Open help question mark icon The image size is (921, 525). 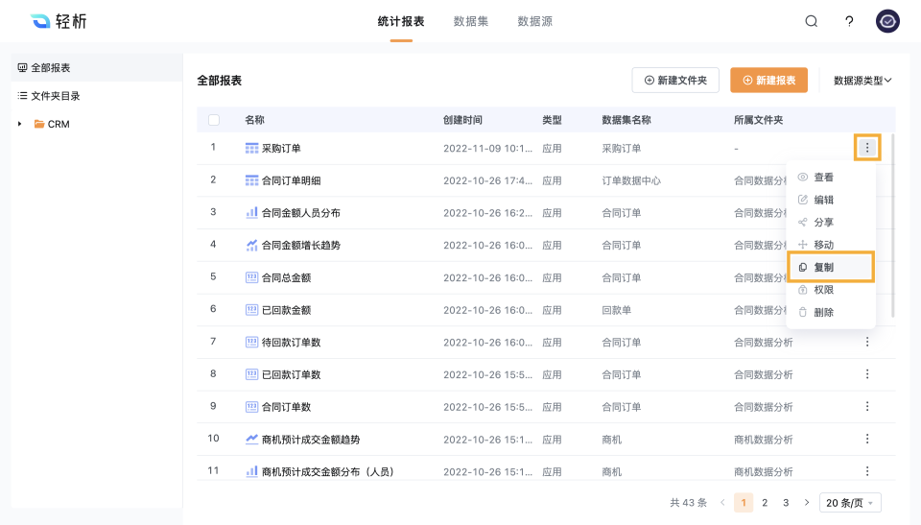coord(849,21)
